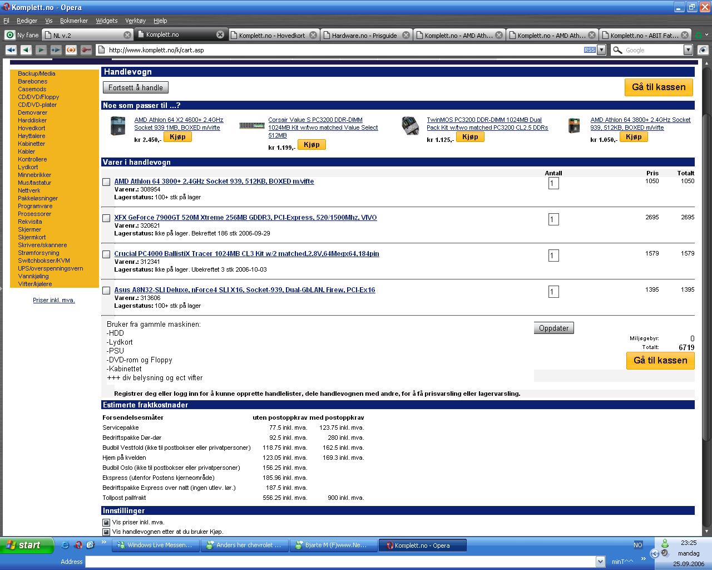Screen dimensions: 712x570
Task: Edit quantity field for AMD Athlon 64 3800+
Action: click(553, 183)
